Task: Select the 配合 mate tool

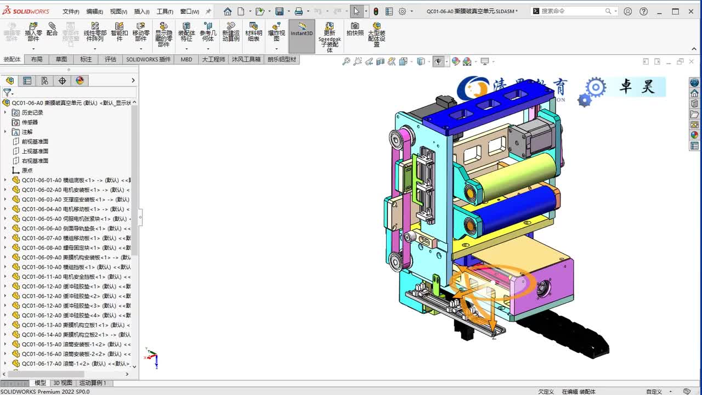Action: (52, 29)
